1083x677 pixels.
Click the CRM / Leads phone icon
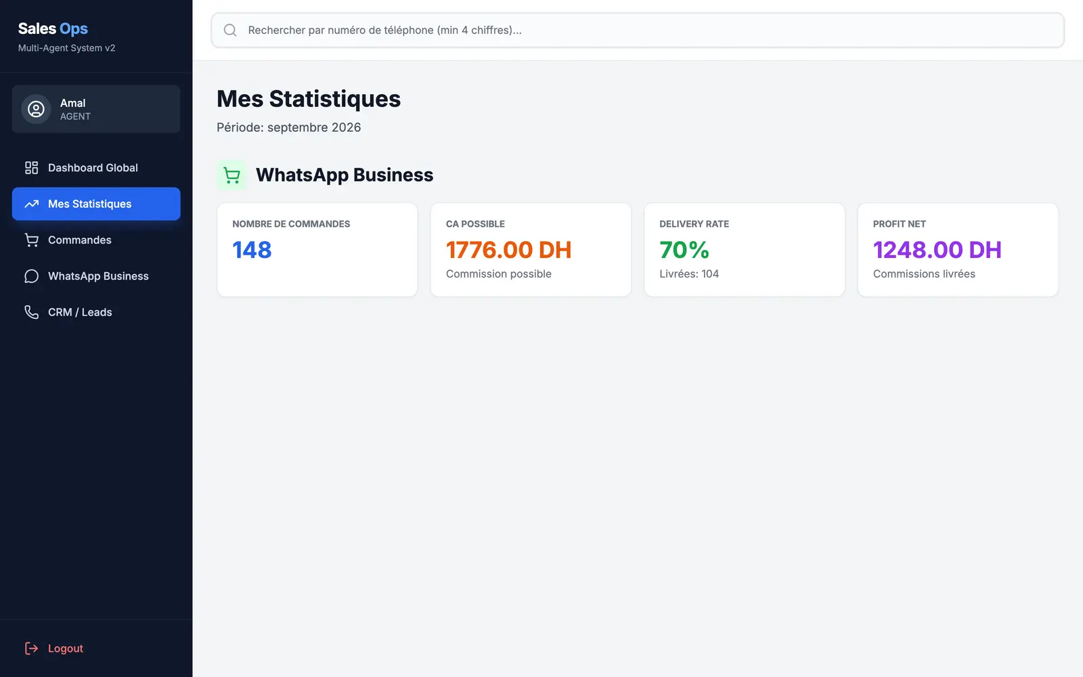pyautogui.click(x=31, y=312)
